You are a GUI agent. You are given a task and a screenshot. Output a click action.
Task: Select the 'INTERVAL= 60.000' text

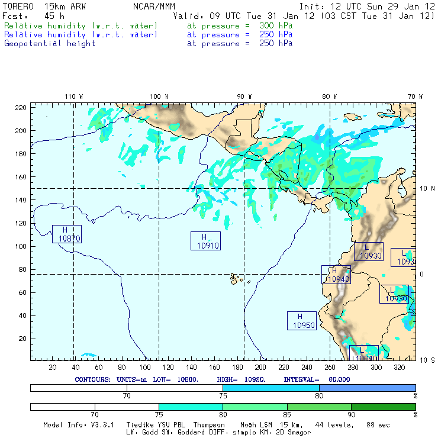tap(317, 379)
